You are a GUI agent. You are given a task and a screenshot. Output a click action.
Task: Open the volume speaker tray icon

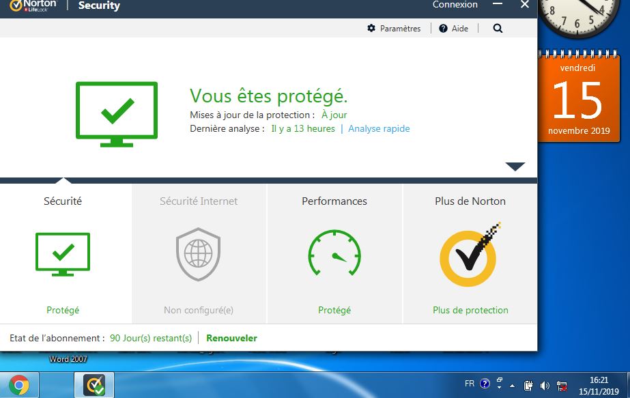(x=545, y=386)
